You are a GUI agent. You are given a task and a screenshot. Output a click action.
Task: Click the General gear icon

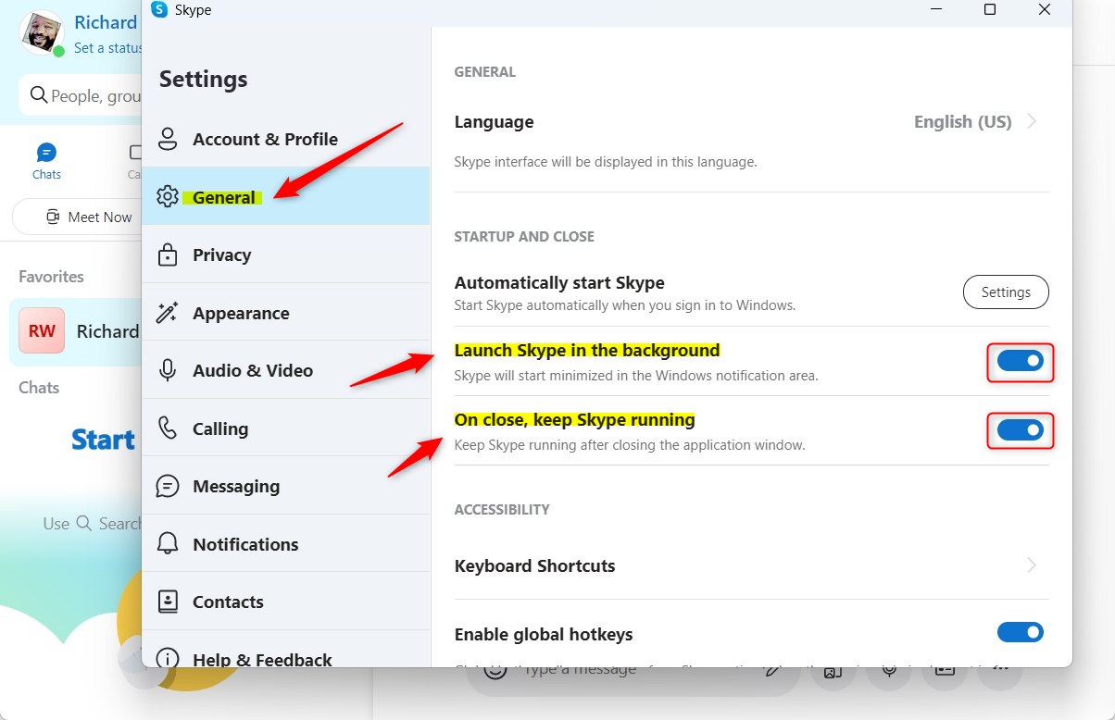(x=168, y=197)
